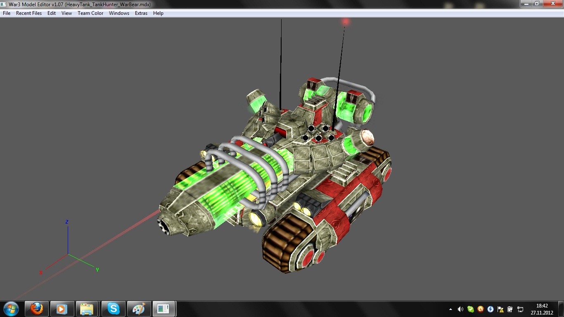Open the Help menu
This screenshot has height=317, width=564.
tap(158, 13)
